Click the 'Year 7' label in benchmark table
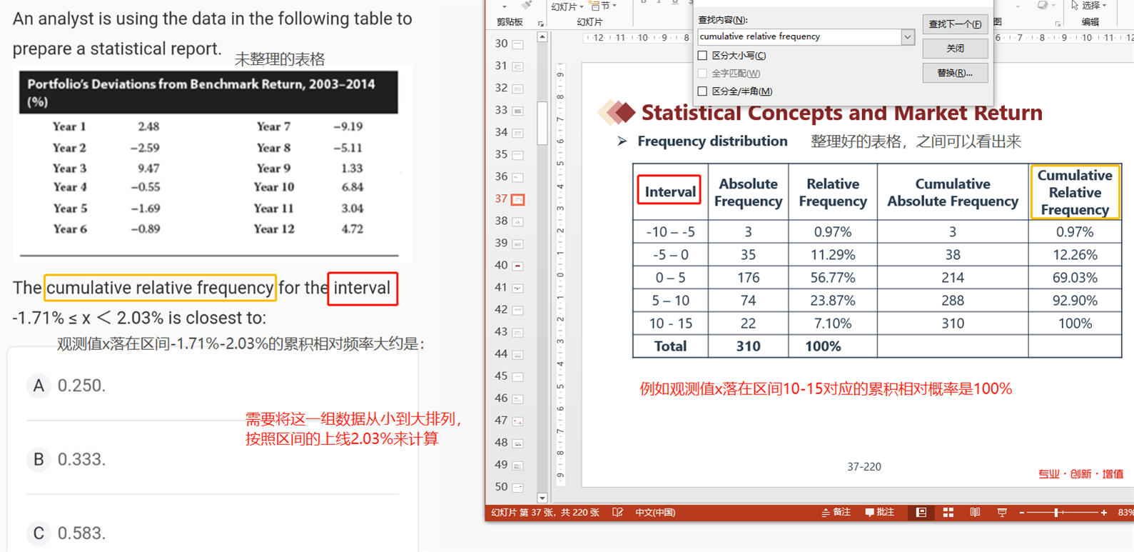1134x552 pixels. coord(273,126)
